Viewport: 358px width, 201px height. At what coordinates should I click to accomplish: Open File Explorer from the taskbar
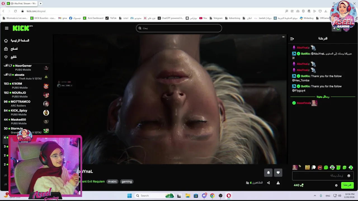[x=188, y=196]
